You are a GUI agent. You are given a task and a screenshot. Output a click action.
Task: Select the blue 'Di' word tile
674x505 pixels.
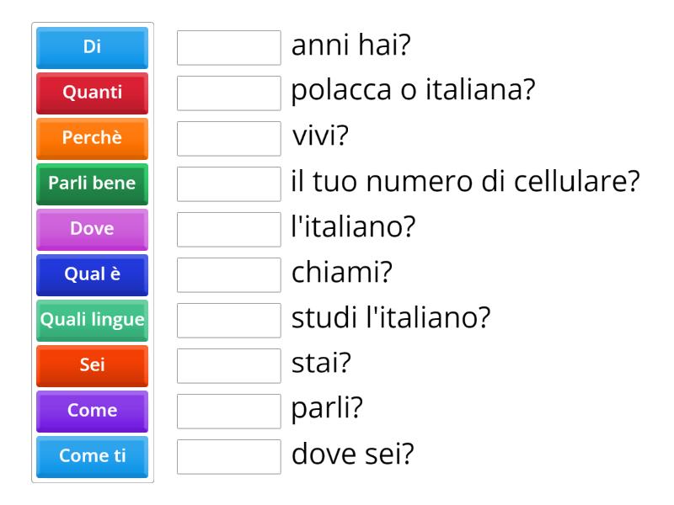91,48
